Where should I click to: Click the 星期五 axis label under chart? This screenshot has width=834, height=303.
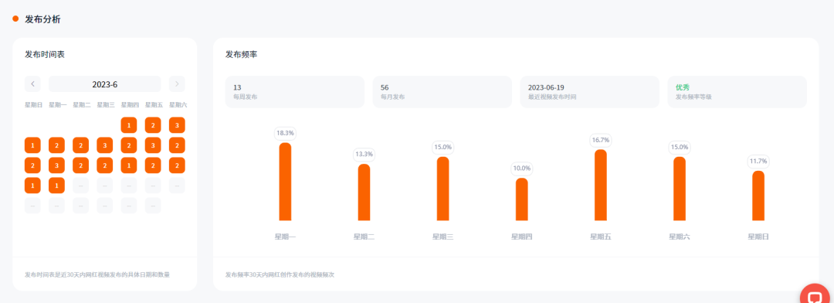(601, 237)
